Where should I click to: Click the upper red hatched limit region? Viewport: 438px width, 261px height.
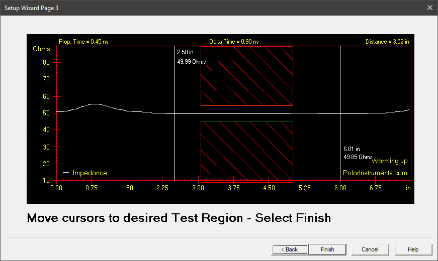tap(247, 76)
